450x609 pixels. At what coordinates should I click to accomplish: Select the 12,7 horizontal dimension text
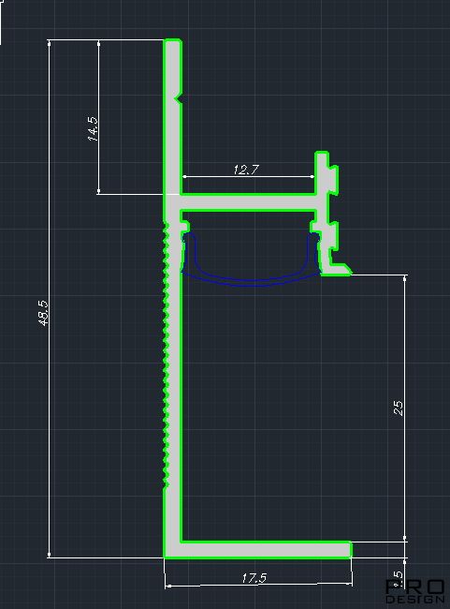[246, 170]
